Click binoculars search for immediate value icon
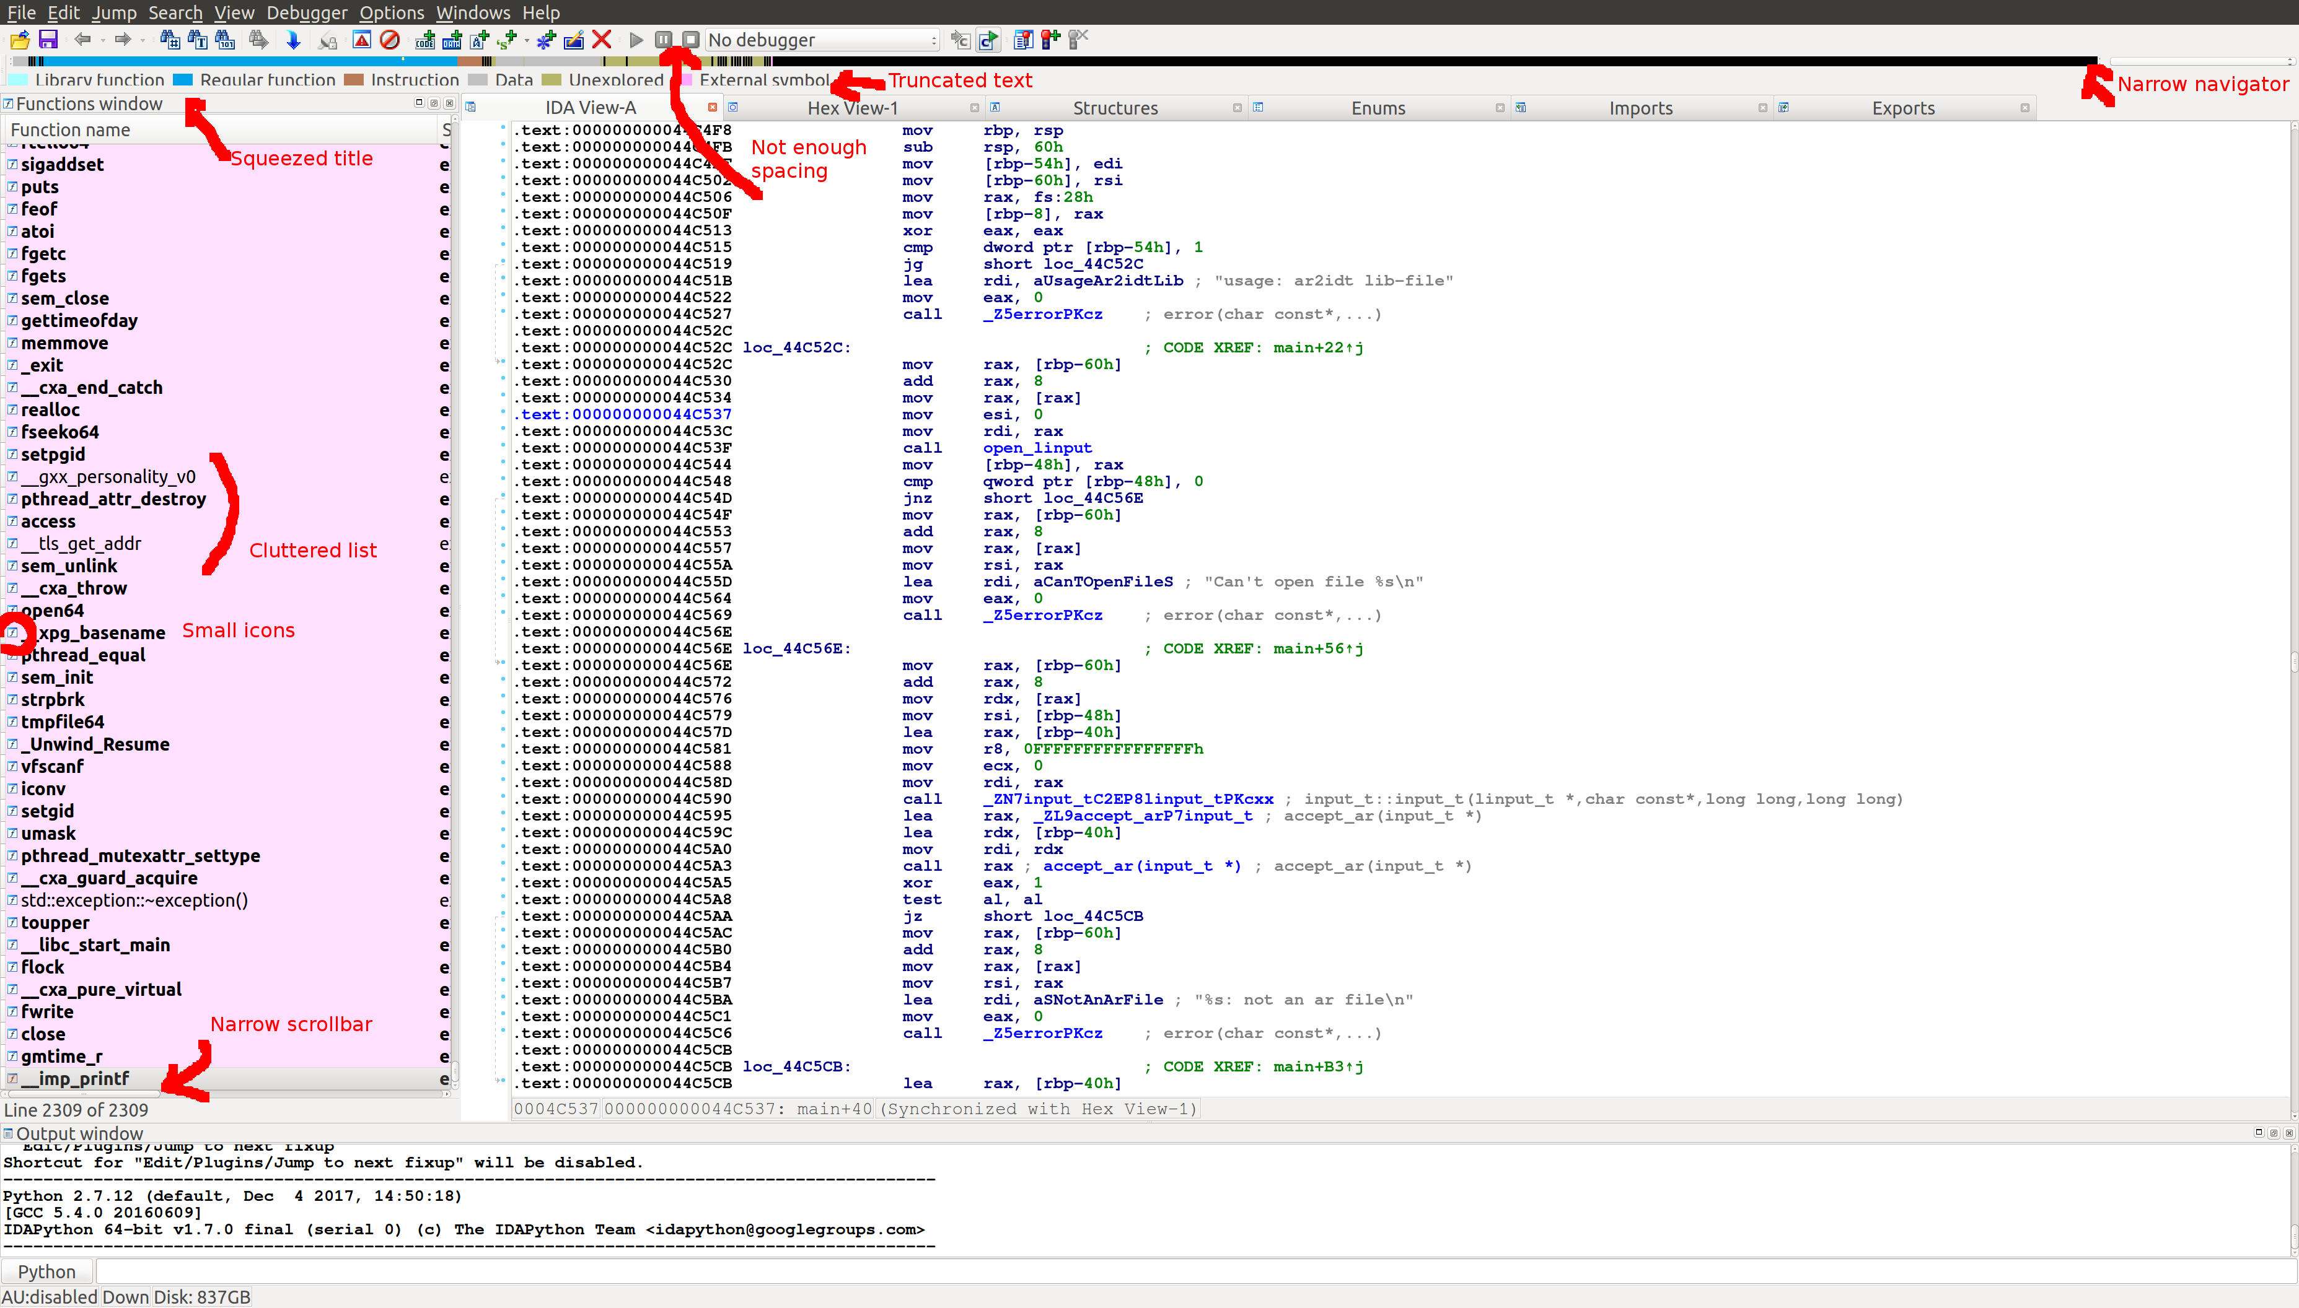This screenshot has height=1308, width=2299. pyautogui.click(x=170, y=40)
